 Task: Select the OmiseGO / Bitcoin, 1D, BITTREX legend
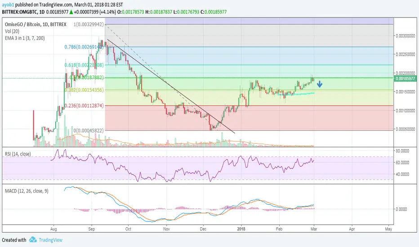point(36,24)
